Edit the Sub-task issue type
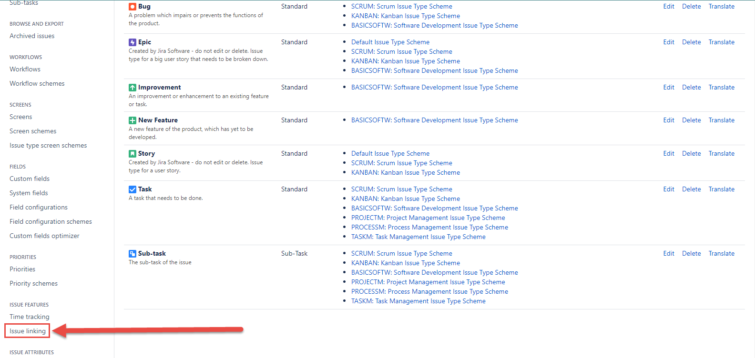The height and width of the screenshot is (358, 755). click(x=668, y=254)
